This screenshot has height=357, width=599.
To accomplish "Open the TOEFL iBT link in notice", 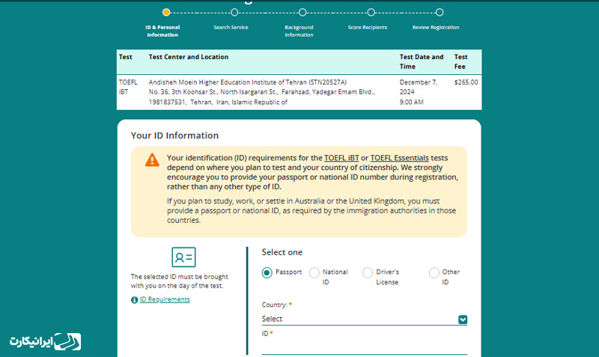I will (x=341, y=158).
